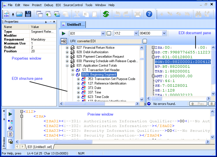Save the file using the floppy disk icon
The width and height of the screenshot is (217, 157).
point(28,14)
